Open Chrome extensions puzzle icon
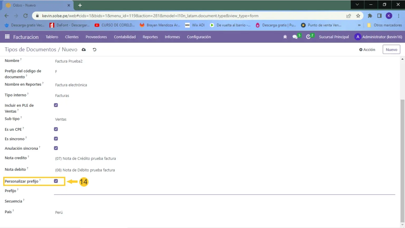Viewport: 405px width, 228px height. [370, 16]
